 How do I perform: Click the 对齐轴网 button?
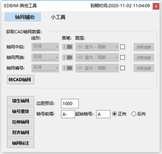20,132
